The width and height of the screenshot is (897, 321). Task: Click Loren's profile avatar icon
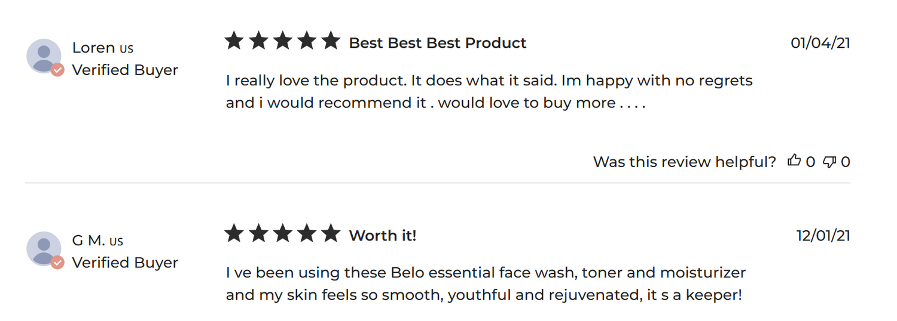point(44,56)
